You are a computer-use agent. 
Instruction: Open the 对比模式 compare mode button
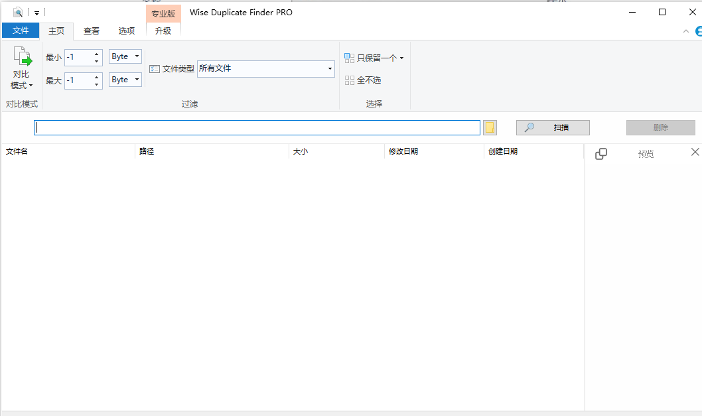tap(21, 68)
